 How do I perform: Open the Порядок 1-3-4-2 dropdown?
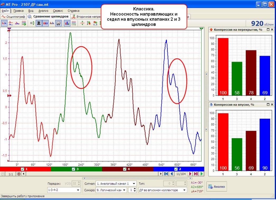coord(64,190)
